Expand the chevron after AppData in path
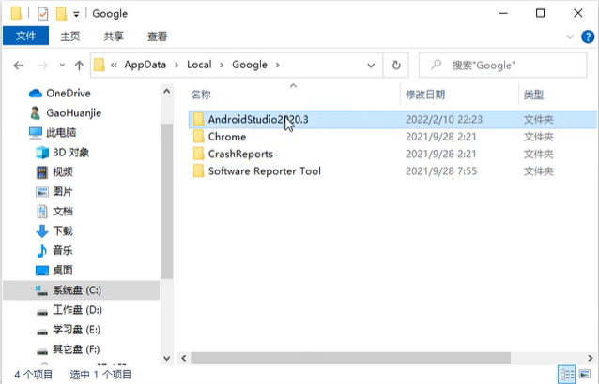Screen dimensions: 599x384 (x=177, y=66)
